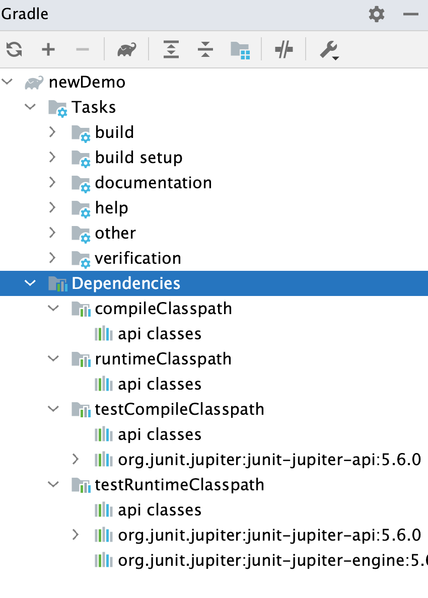Image resolution: width=428 pixels, height=598 pixels.
Task: Expand the verification tasks group
Action: pos(53,258)
